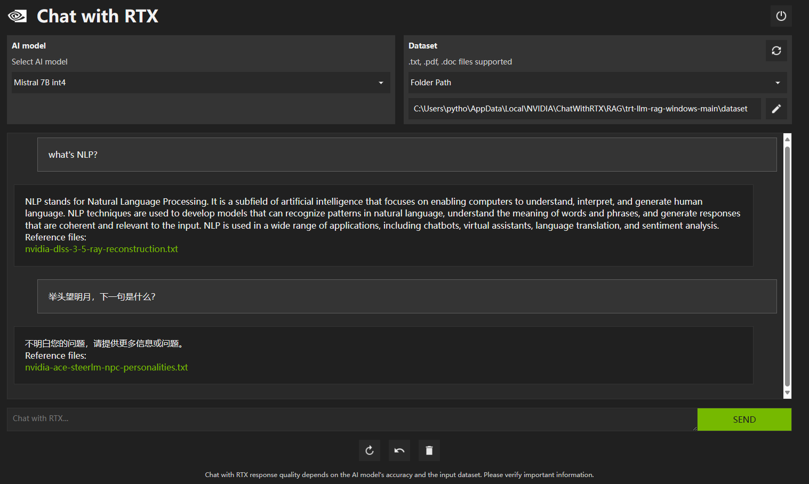Click the power shutdown icon
This screenshot has width=809, height=484.
click(x=781, y=16)
